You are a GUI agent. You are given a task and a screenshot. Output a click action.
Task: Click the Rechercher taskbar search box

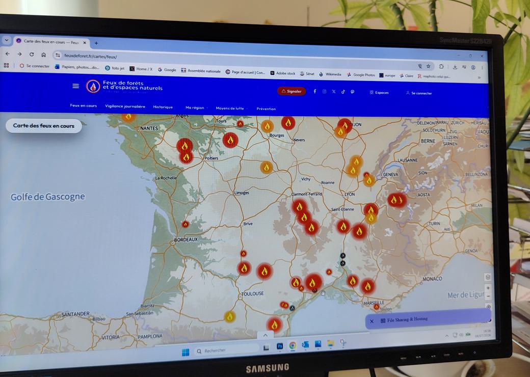225,351
